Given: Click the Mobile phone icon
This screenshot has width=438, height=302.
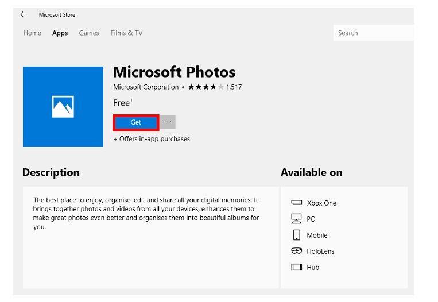Looking at the screenshot, I should [x=296, y=235].
